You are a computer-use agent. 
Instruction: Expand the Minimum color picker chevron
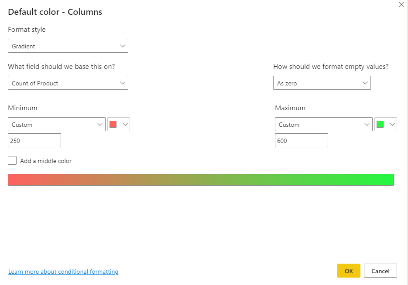(x=125, y=124)
